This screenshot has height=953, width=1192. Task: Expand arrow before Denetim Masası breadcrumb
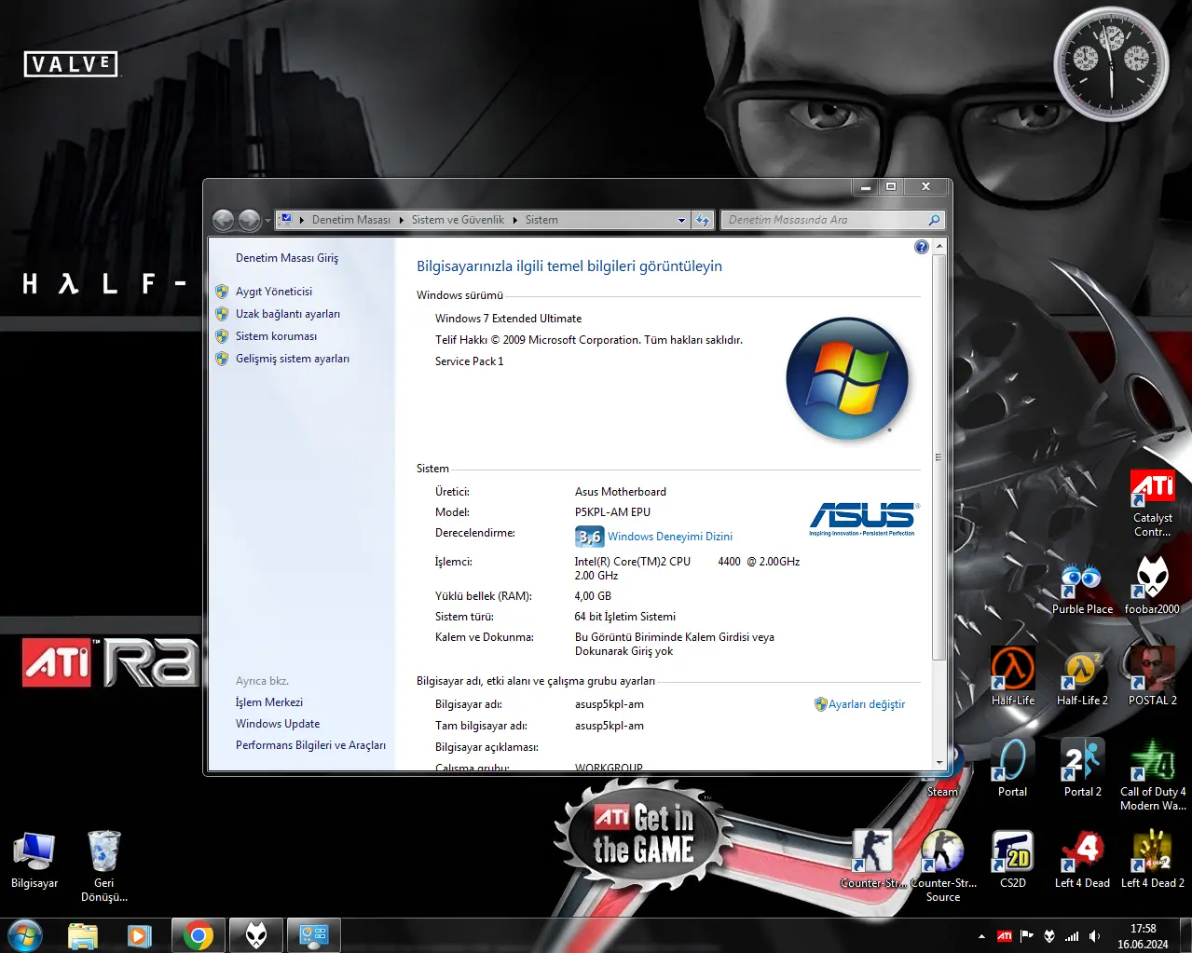coord(302,221)
